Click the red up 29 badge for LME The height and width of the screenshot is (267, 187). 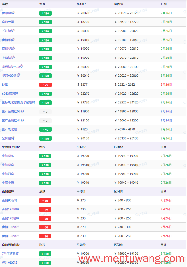(45, 85)
